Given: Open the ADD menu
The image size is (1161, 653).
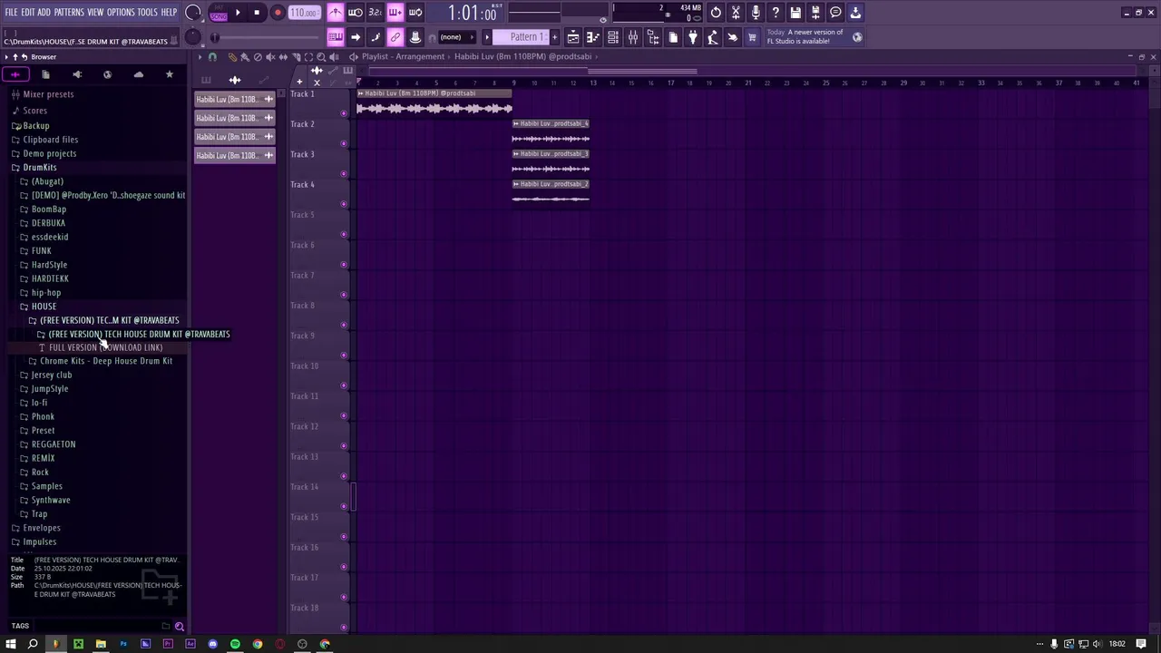Looking at the screenshot, I should point(44,13).
